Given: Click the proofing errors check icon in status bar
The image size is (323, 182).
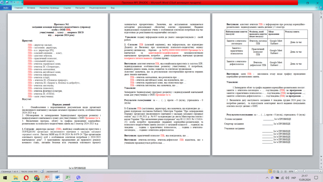Looking at the screenshot, I should tap(42, 171).
